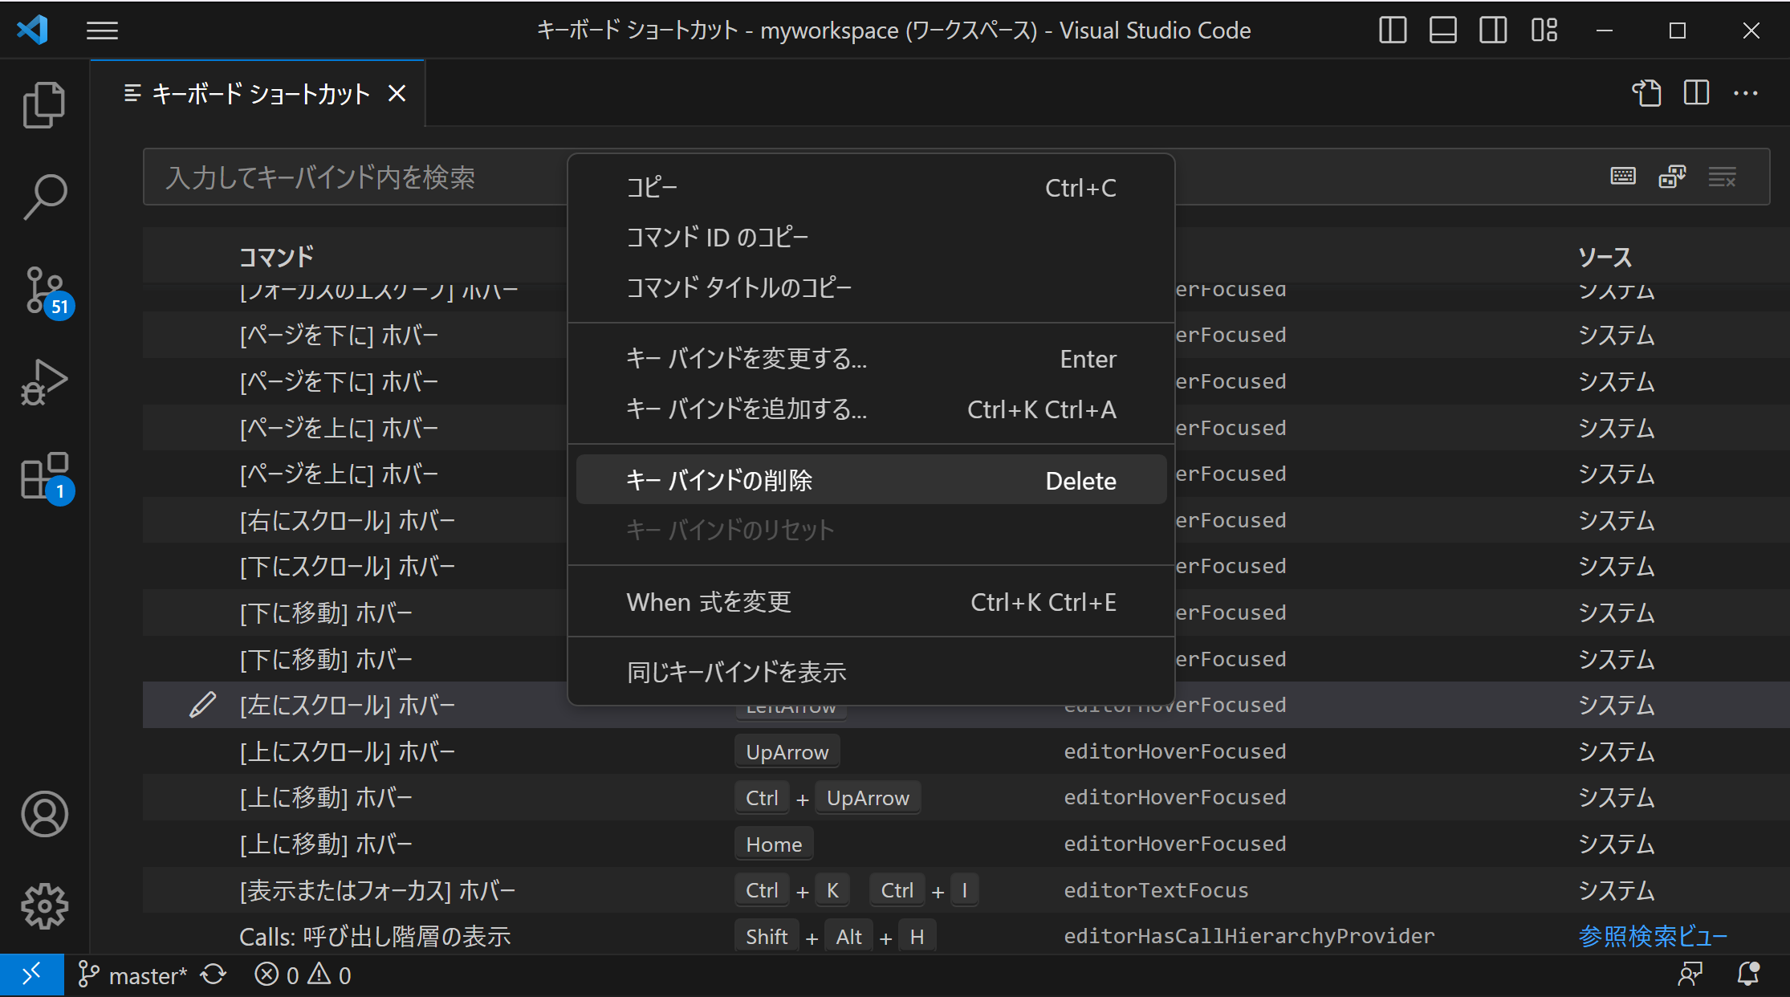
Task: Select 同じキーバインドを表示 in the context menu
Action: (x=871, y=672)
